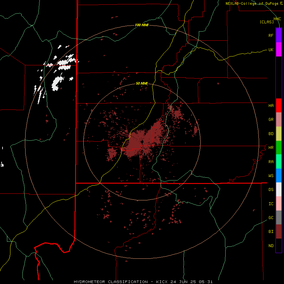The image size is (284, 284).
Task: Click the HR green legend swatch
Action: coord(279,148)
